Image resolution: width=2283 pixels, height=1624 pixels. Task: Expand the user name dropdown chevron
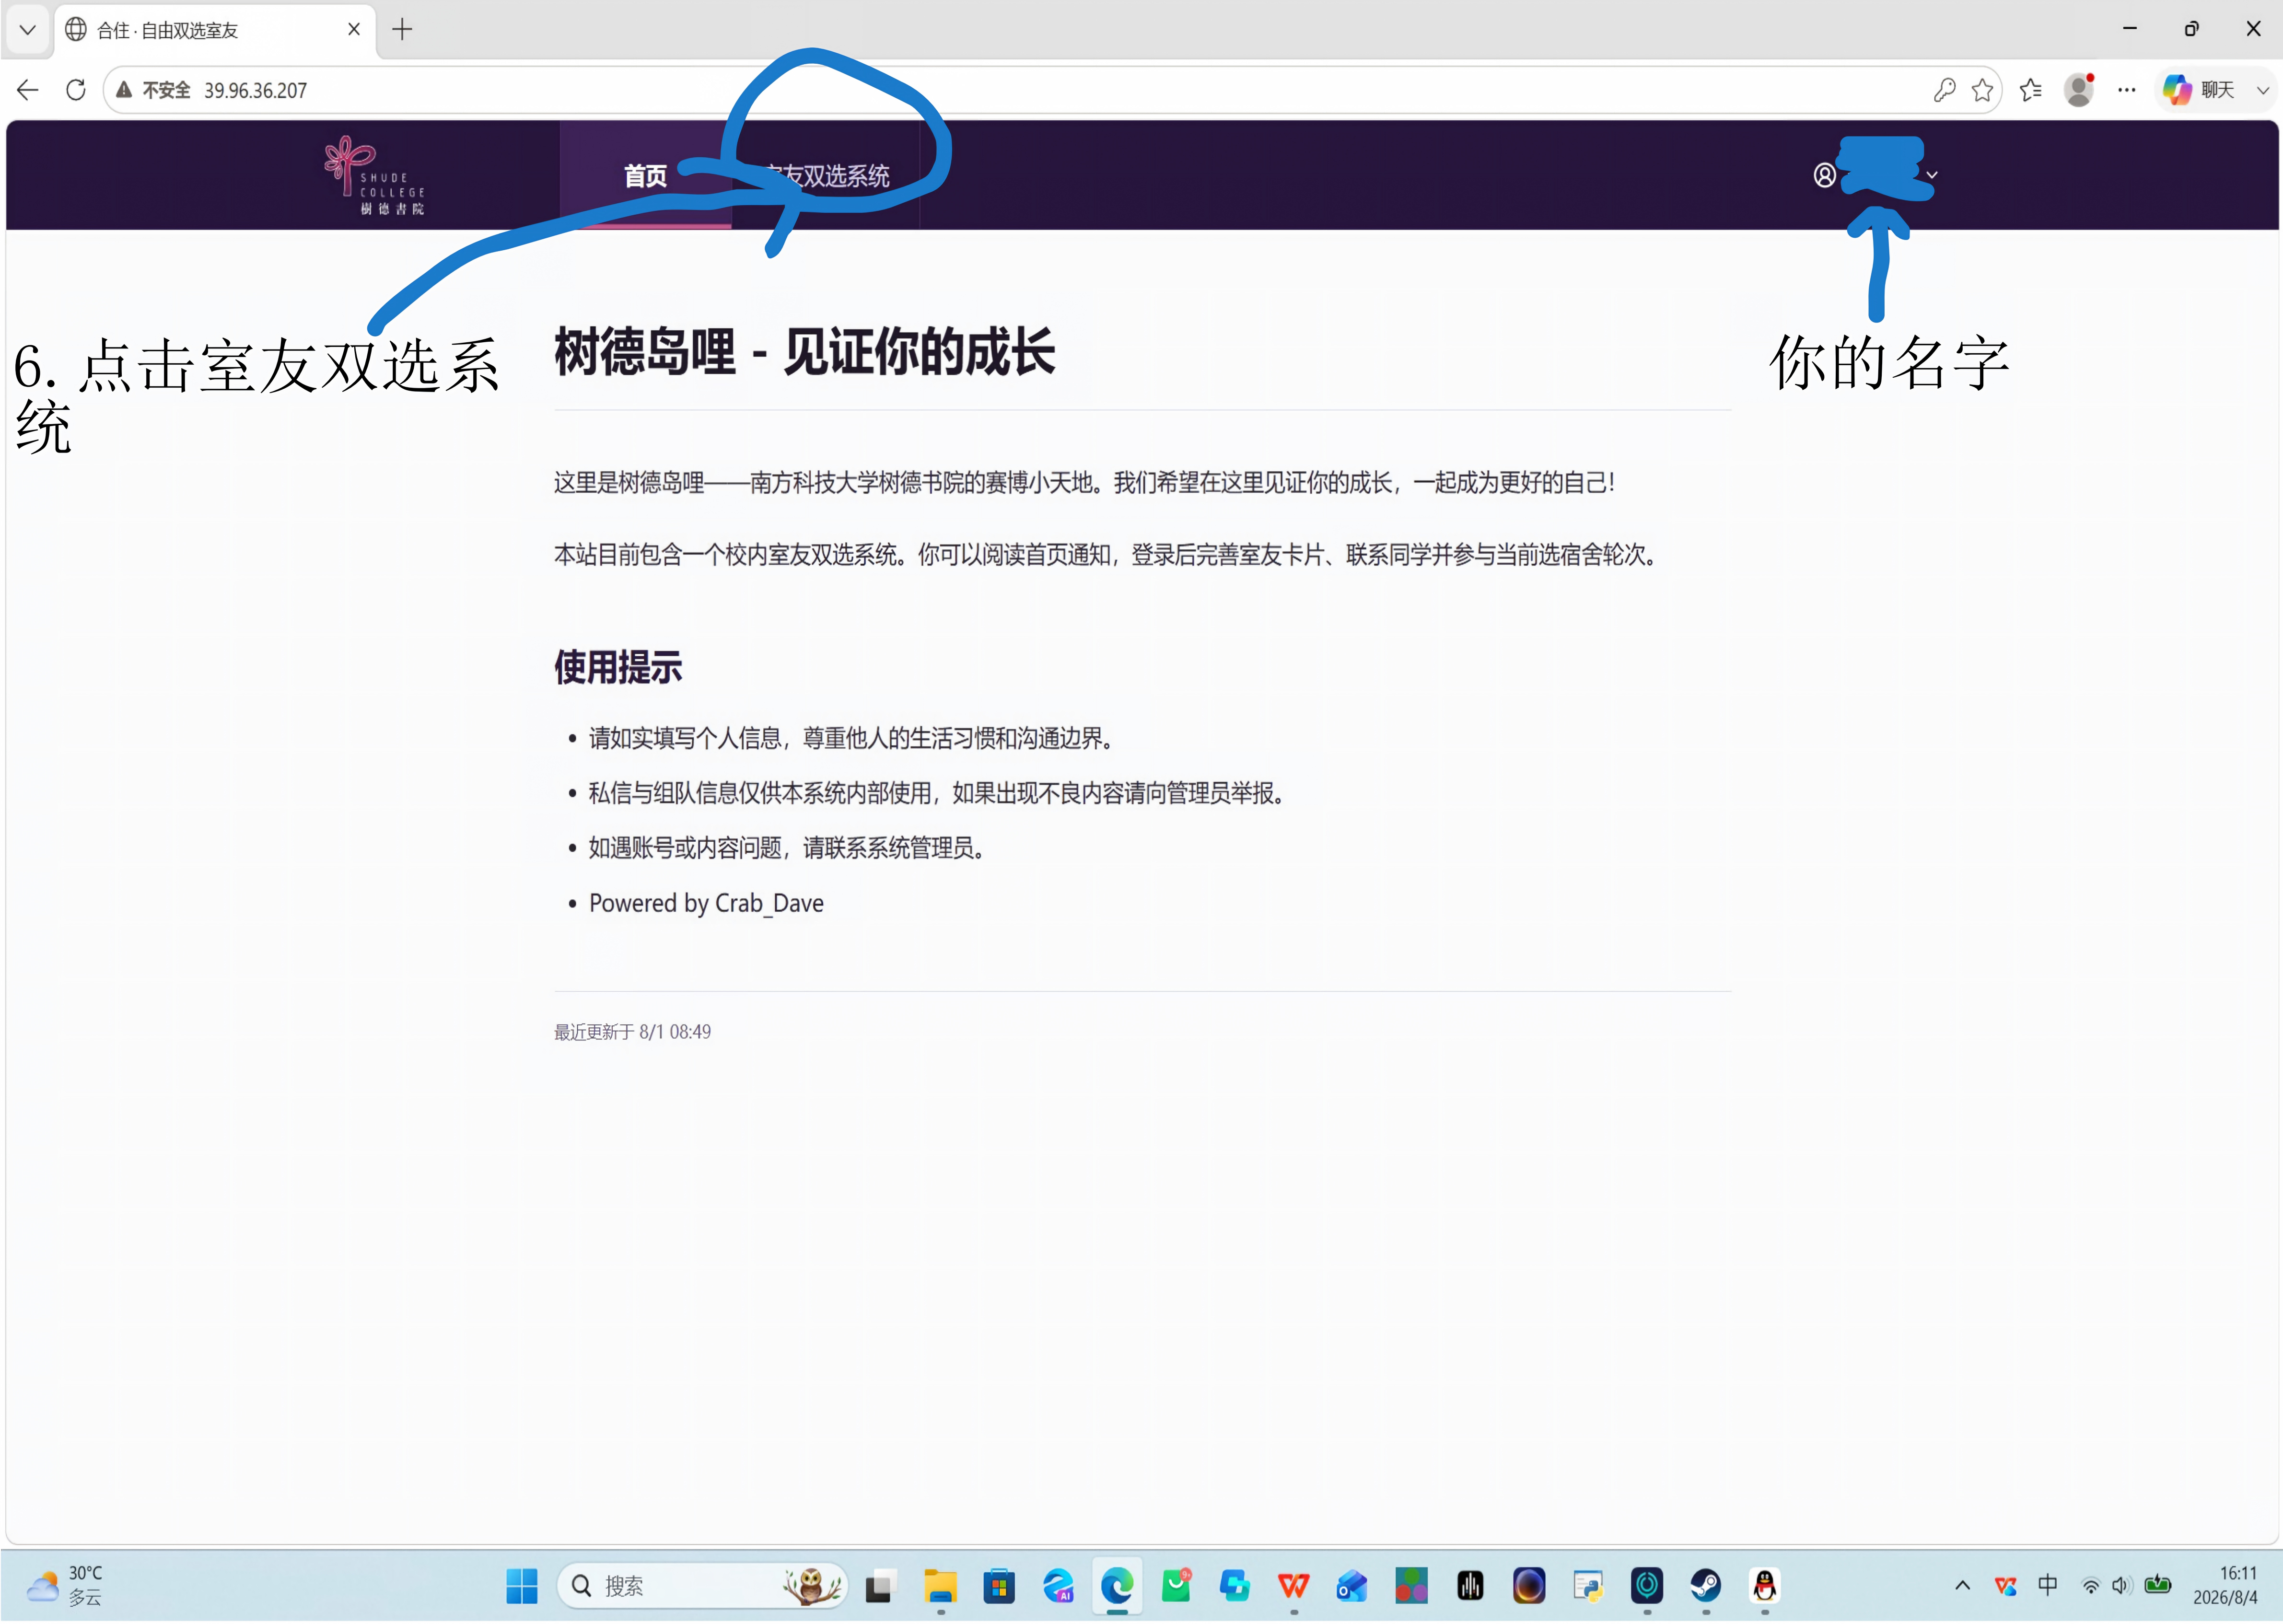(x=1931, y=176)
